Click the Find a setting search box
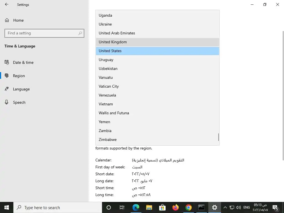Screen dimensions: 284x213 coord(44,33)
